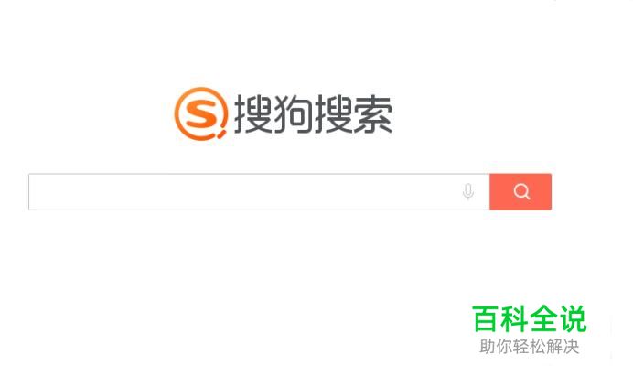Click the gray 助你轻松解决 slogan

point(530,347)
